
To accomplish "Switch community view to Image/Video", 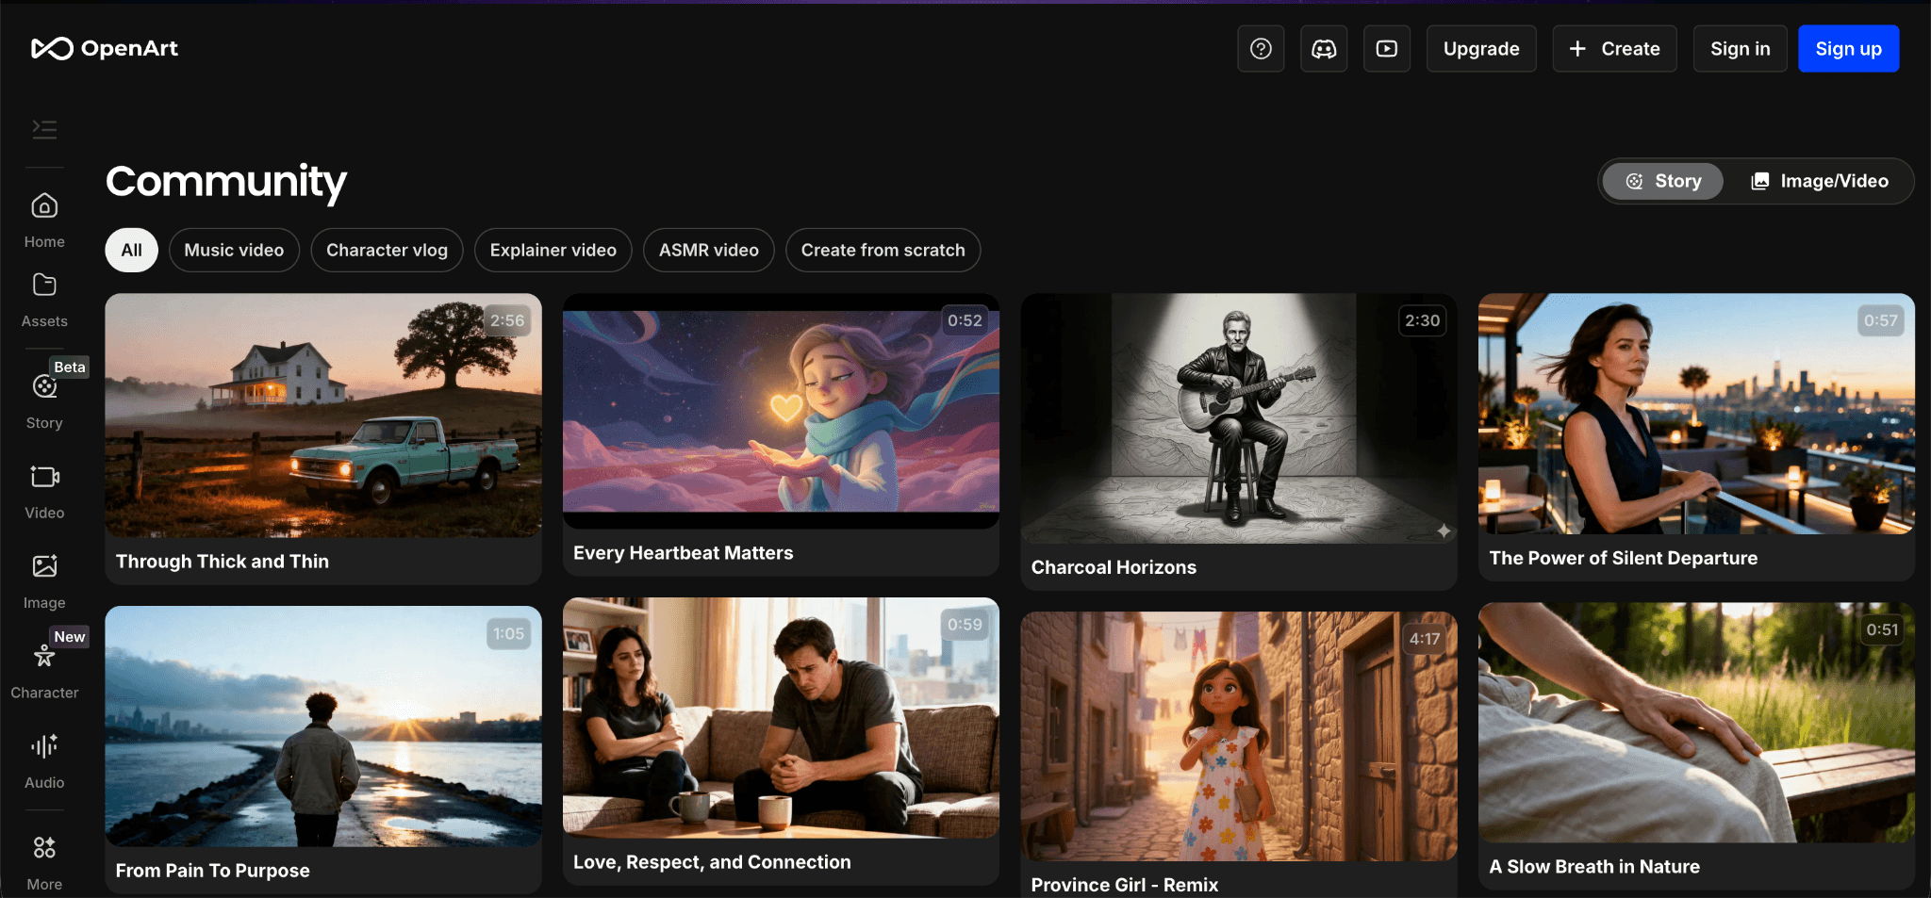I will pos(1820,181).
